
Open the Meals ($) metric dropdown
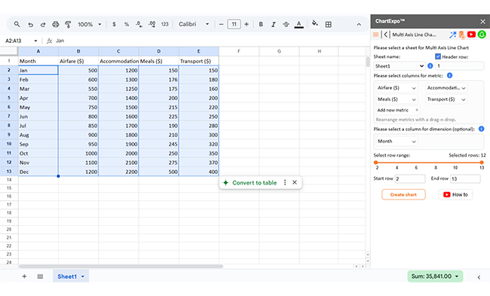tap(397, 99)
